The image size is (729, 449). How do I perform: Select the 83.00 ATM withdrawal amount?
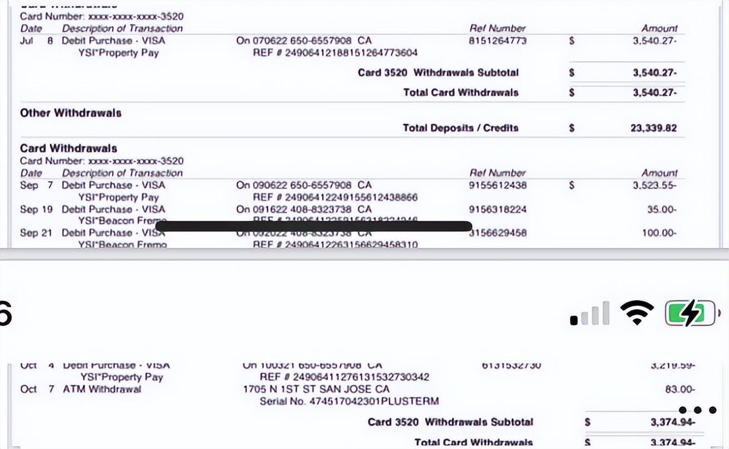pyautogui.click(x=680, y=390)
